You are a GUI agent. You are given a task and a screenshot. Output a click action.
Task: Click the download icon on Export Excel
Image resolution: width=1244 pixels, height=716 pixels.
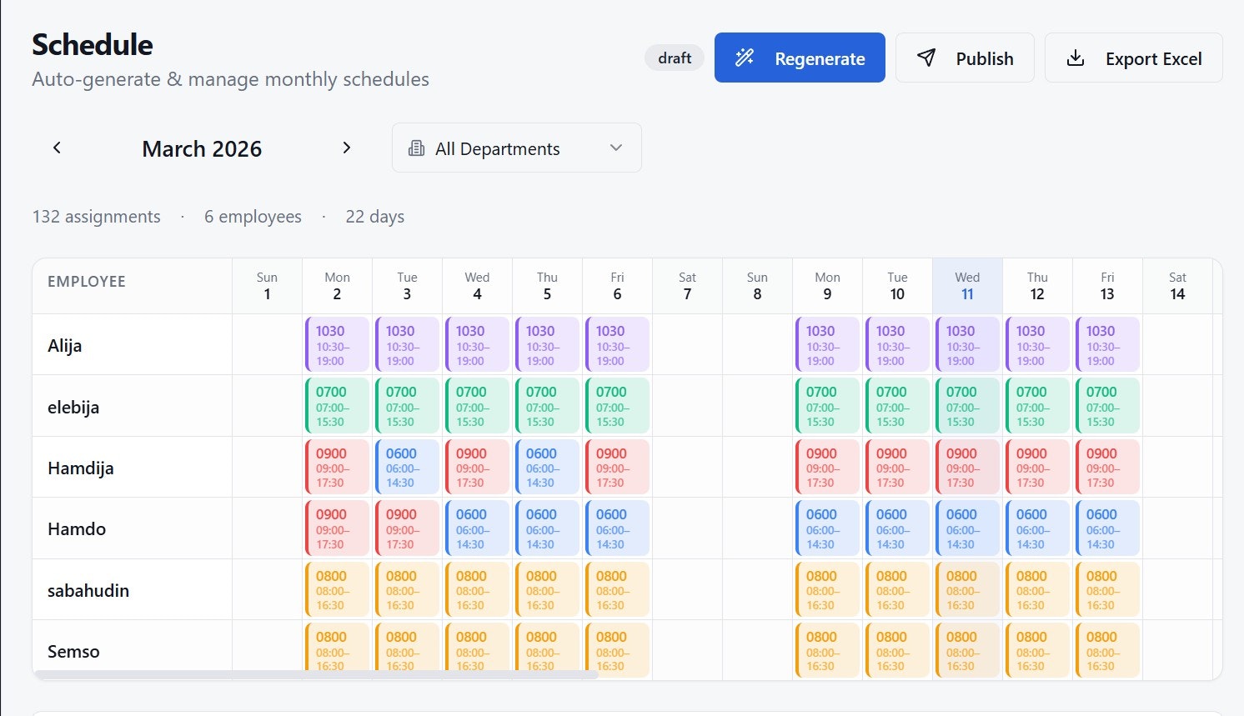pos(1075,58)
